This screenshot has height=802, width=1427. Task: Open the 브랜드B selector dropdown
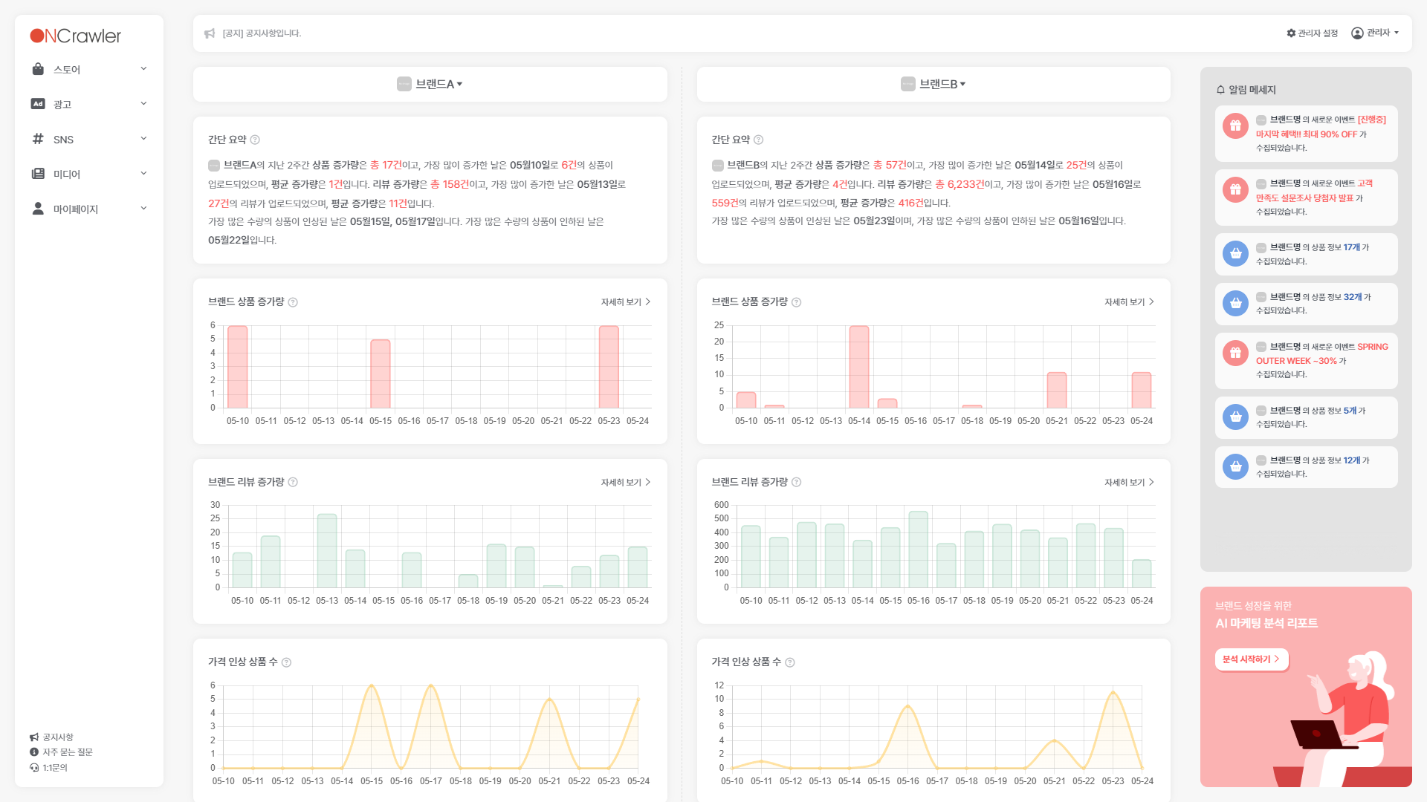[x=933, y=84]
